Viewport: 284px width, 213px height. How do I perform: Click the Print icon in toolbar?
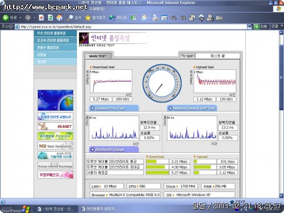click(x=155, y=18)
